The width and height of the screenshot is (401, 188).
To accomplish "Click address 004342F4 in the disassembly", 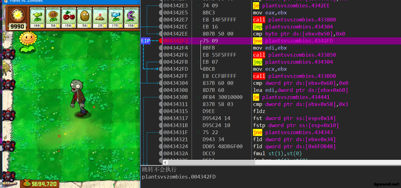I will (176, 48).
